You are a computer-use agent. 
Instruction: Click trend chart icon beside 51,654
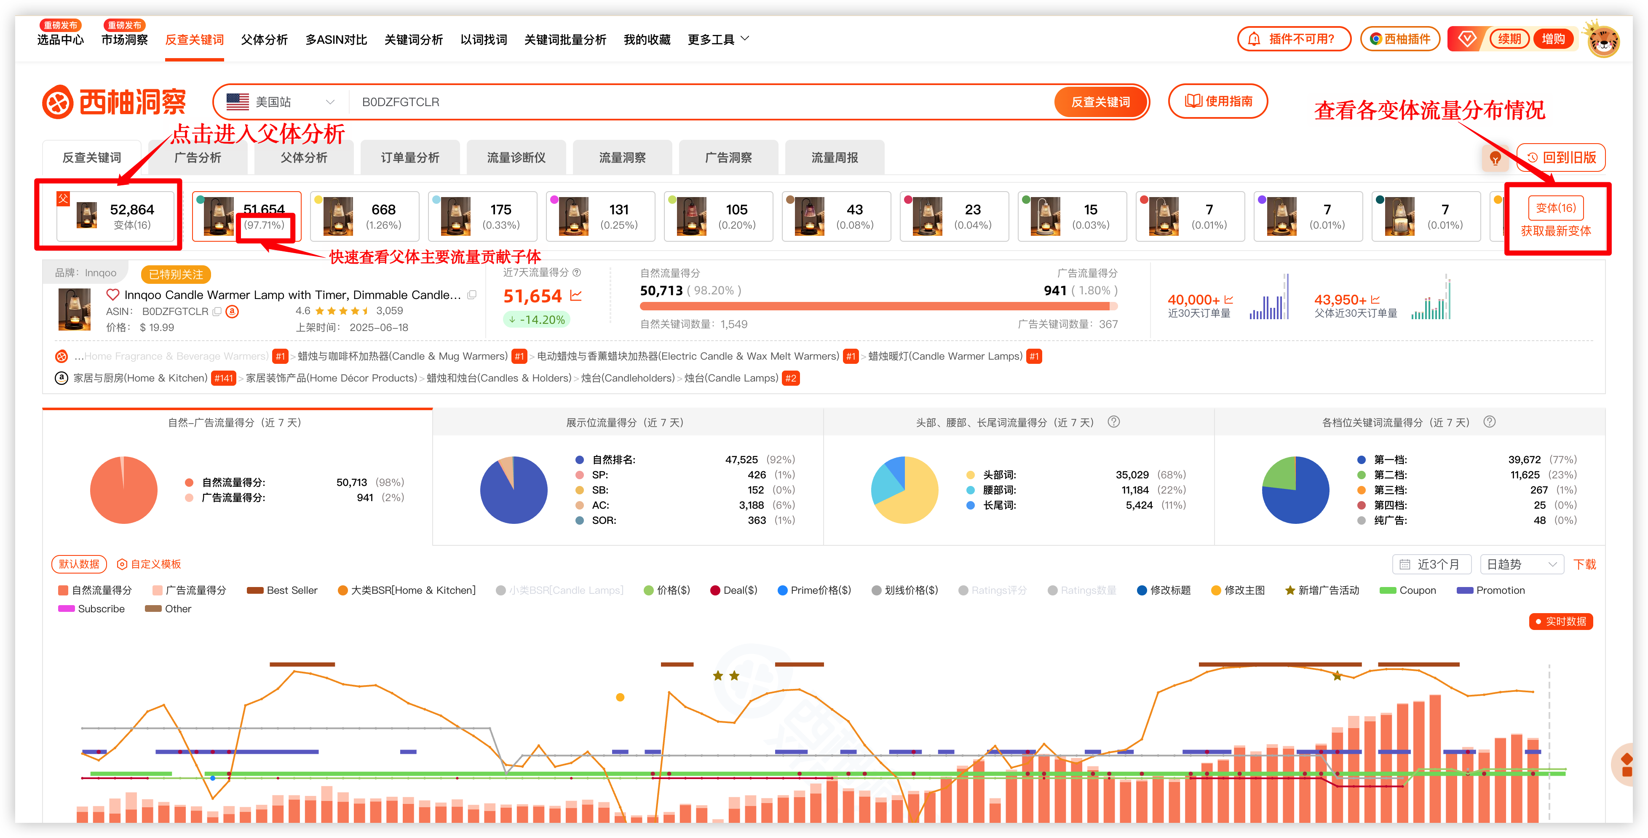click(x=576, y=296)
